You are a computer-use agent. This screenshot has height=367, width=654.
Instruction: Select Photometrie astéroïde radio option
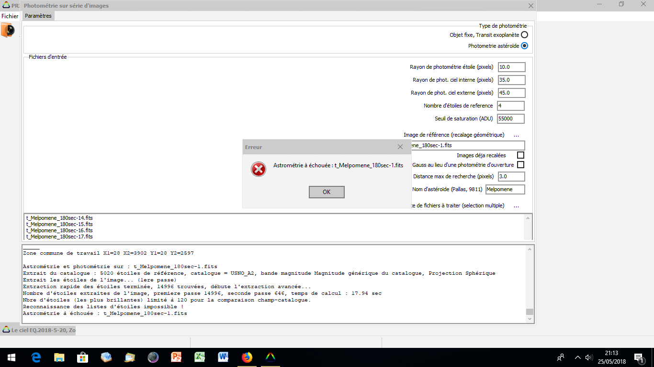[x=524, y=46]
